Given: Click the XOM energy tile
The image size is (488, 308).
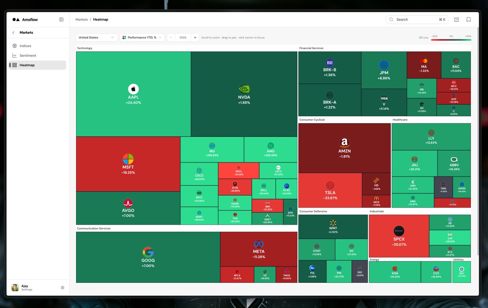Looking at the screenshot, I should pyautogui.click(x=394, y=272).
